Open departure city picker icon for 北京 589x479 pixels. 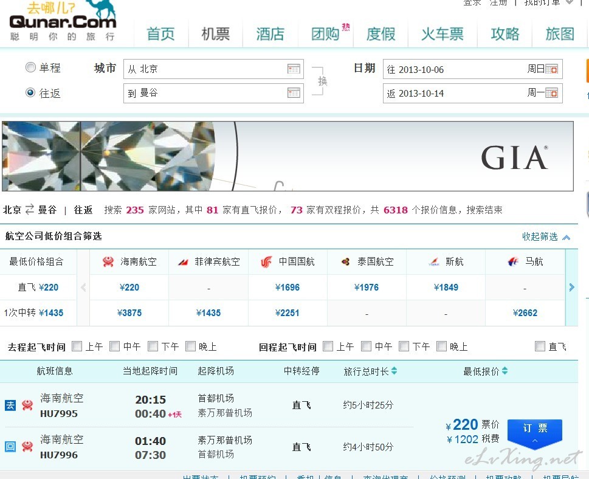(294, 69)
